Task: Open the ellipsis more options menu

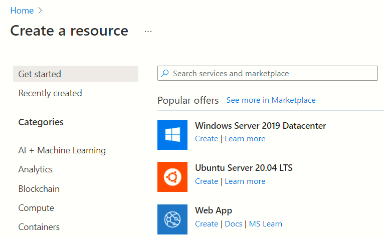Action: click(148, 31)
